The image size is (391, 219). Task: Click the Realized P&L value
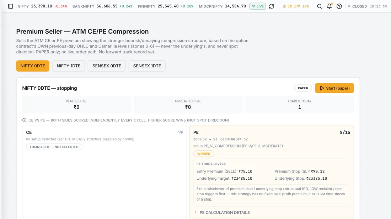pyautogui.click(x=76, y=107)
